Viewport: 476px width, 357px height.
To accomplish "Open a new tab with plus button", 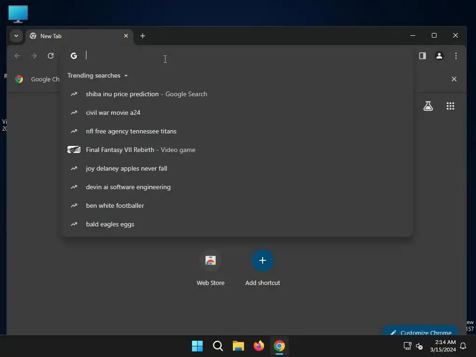I will [x=143, y=36].
